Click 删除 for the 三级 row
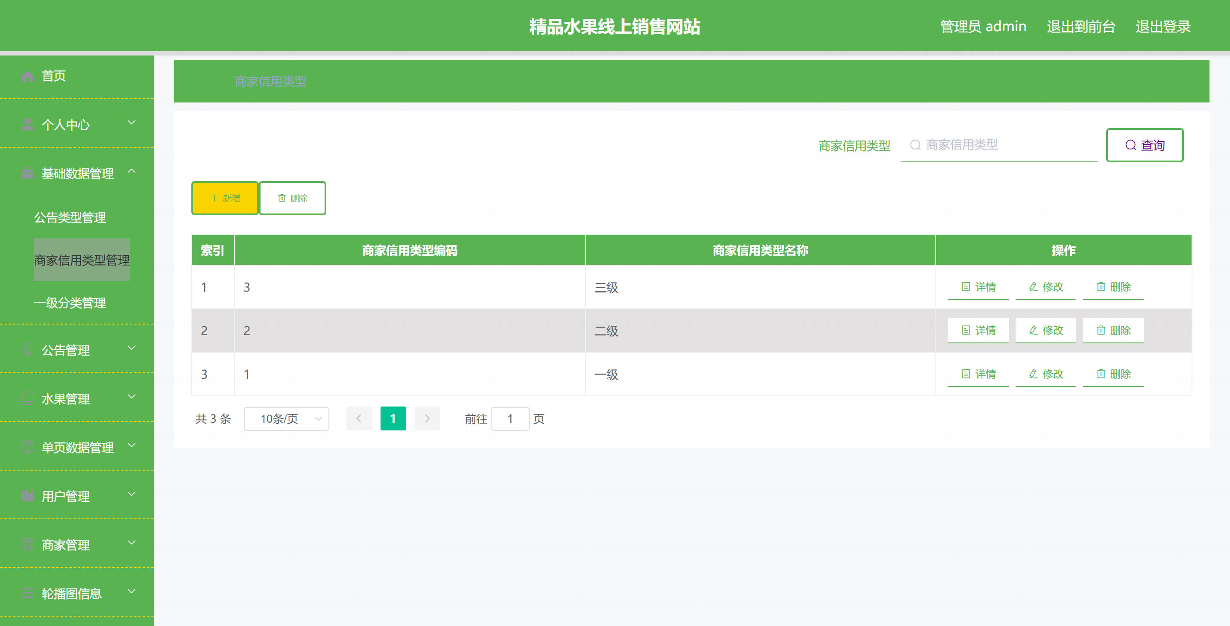Viewport: 1230px width, 626px height. click(1113, 287)
